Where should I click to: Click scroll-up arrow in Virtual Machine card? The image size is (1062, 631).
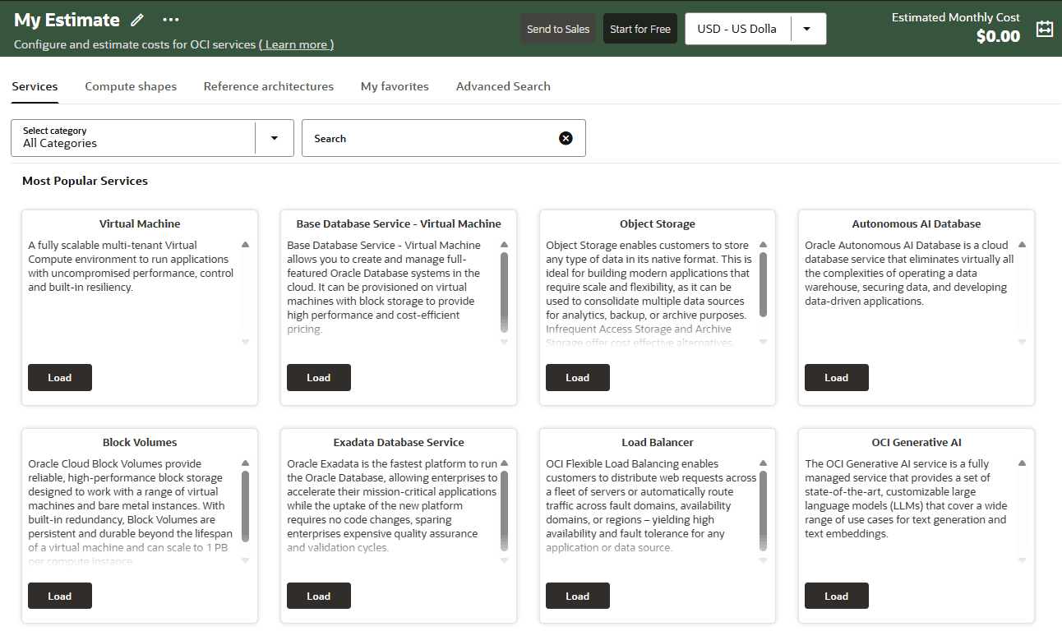[x=245, y=245]
